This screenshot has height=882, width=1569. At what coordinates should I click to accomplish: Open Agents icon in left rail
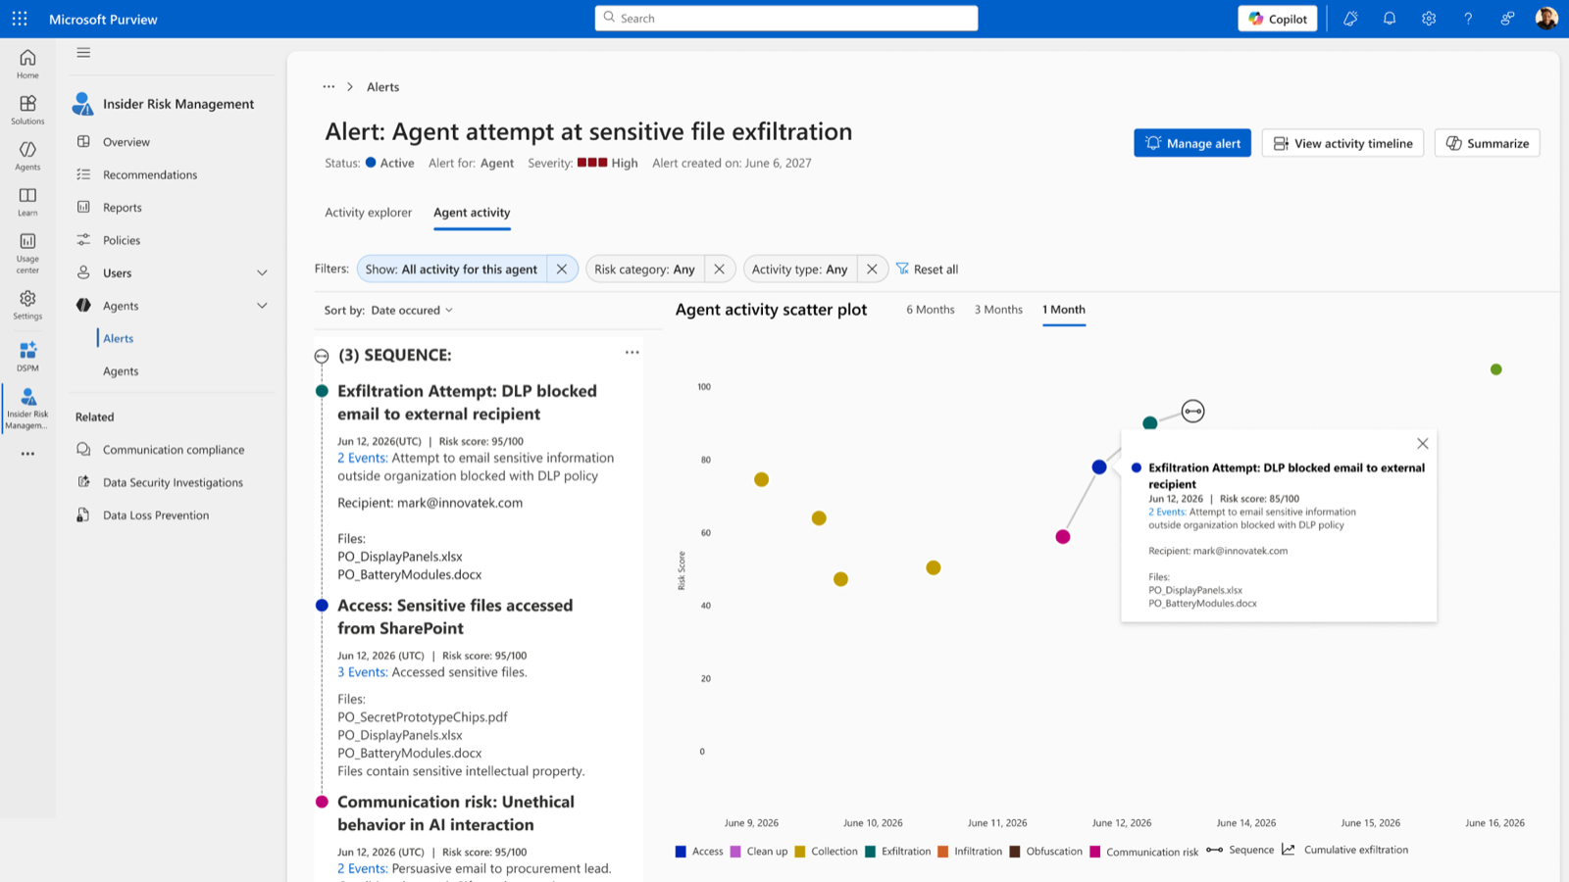click(27, 156)
